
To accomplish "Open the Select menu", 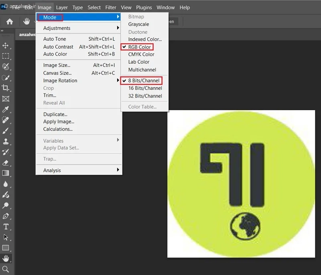I will pos(94,8).
